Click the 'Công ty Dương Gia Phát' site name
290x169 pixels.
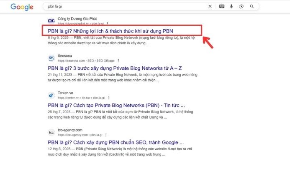(x=77, y=19)
